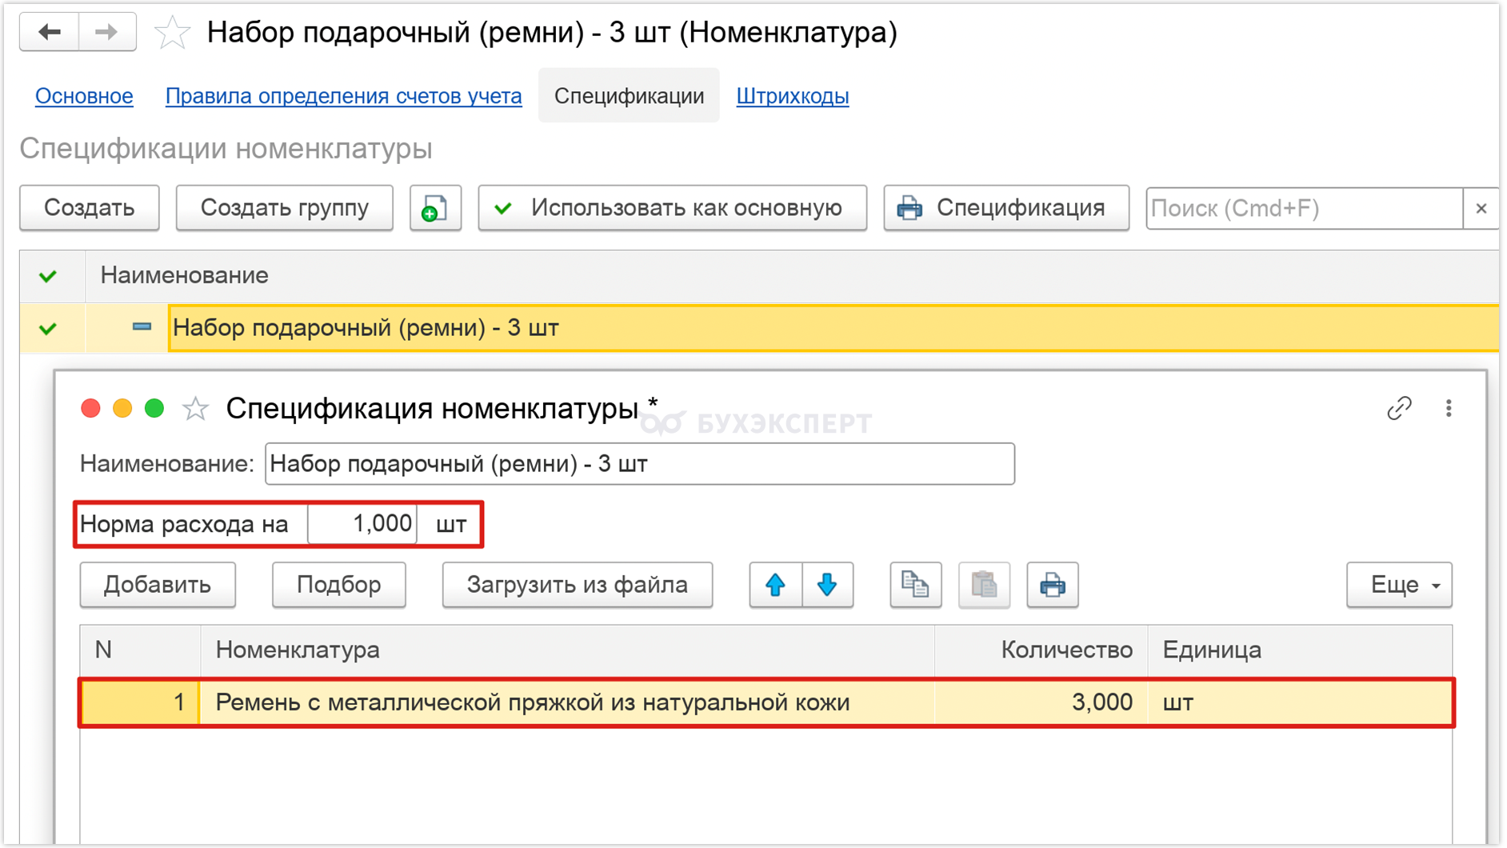
Task: Switch to the Штрихкоды tab
Action: click(x=793, y=96)
